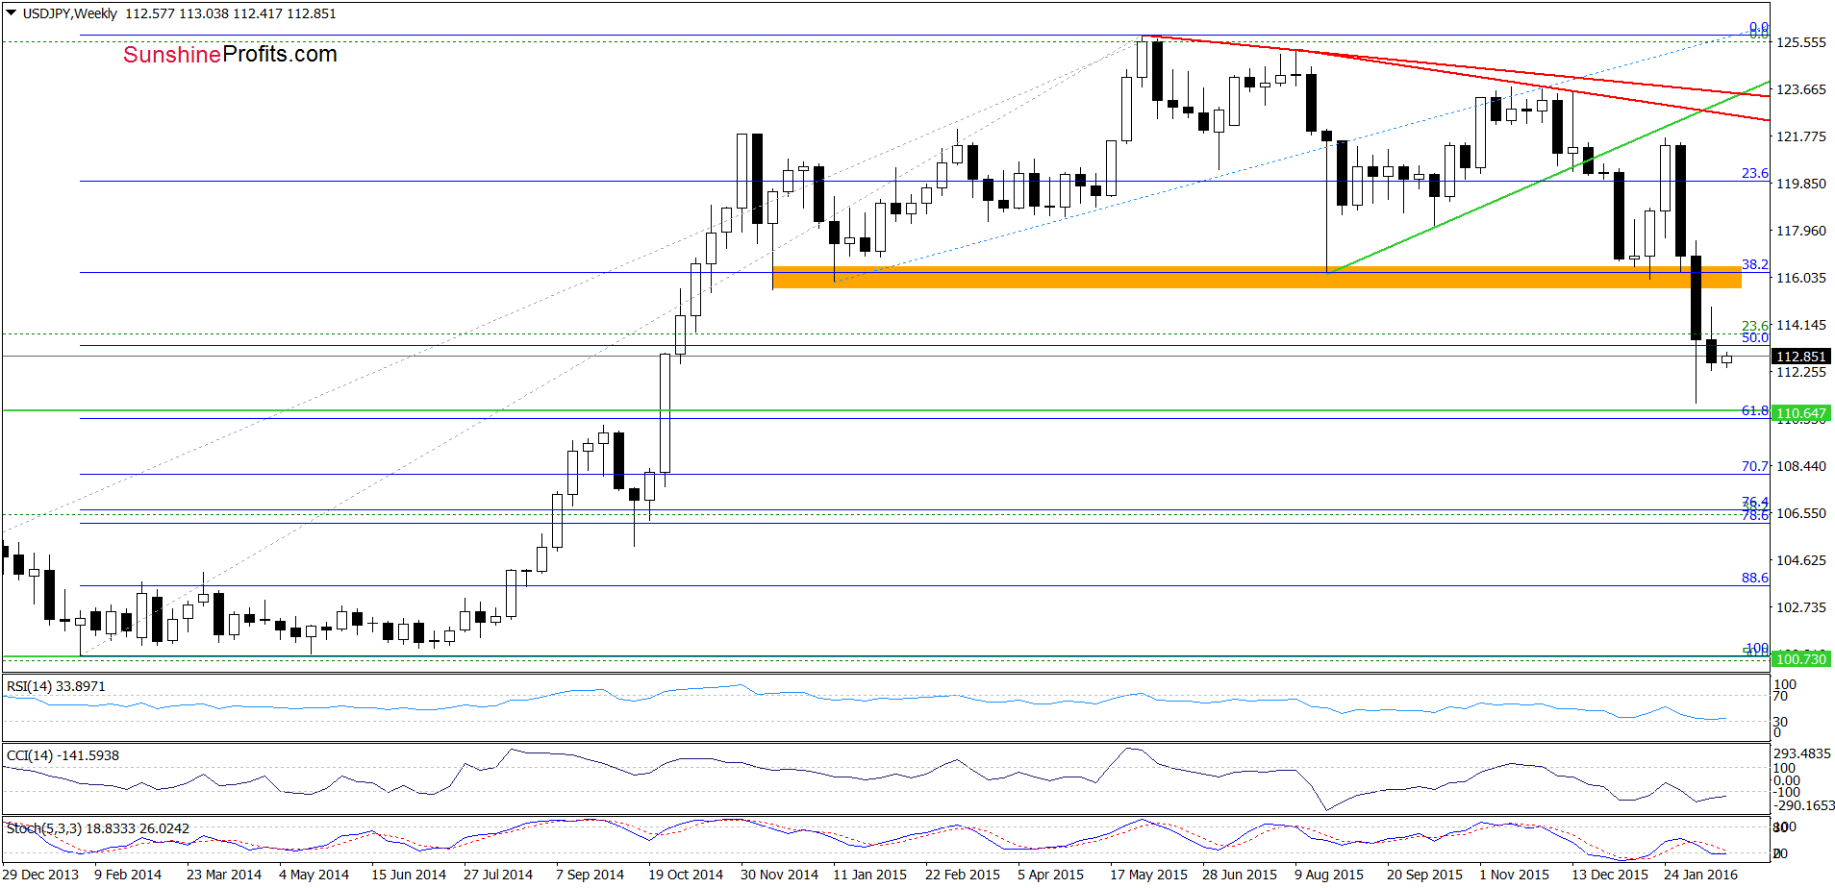Click the 116.035 price axis value

[x=1800, y=278]
